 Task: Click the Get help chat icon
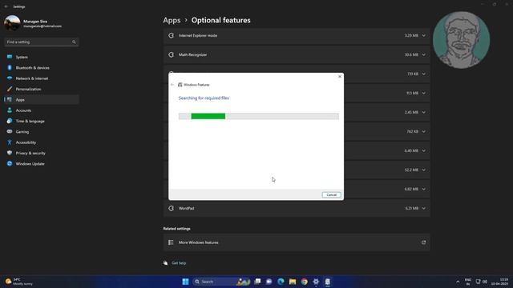coord(166,263)
